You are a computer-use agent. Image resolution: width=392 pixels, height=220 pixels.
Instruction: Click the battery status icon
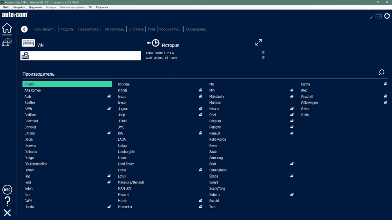(379, 16)
